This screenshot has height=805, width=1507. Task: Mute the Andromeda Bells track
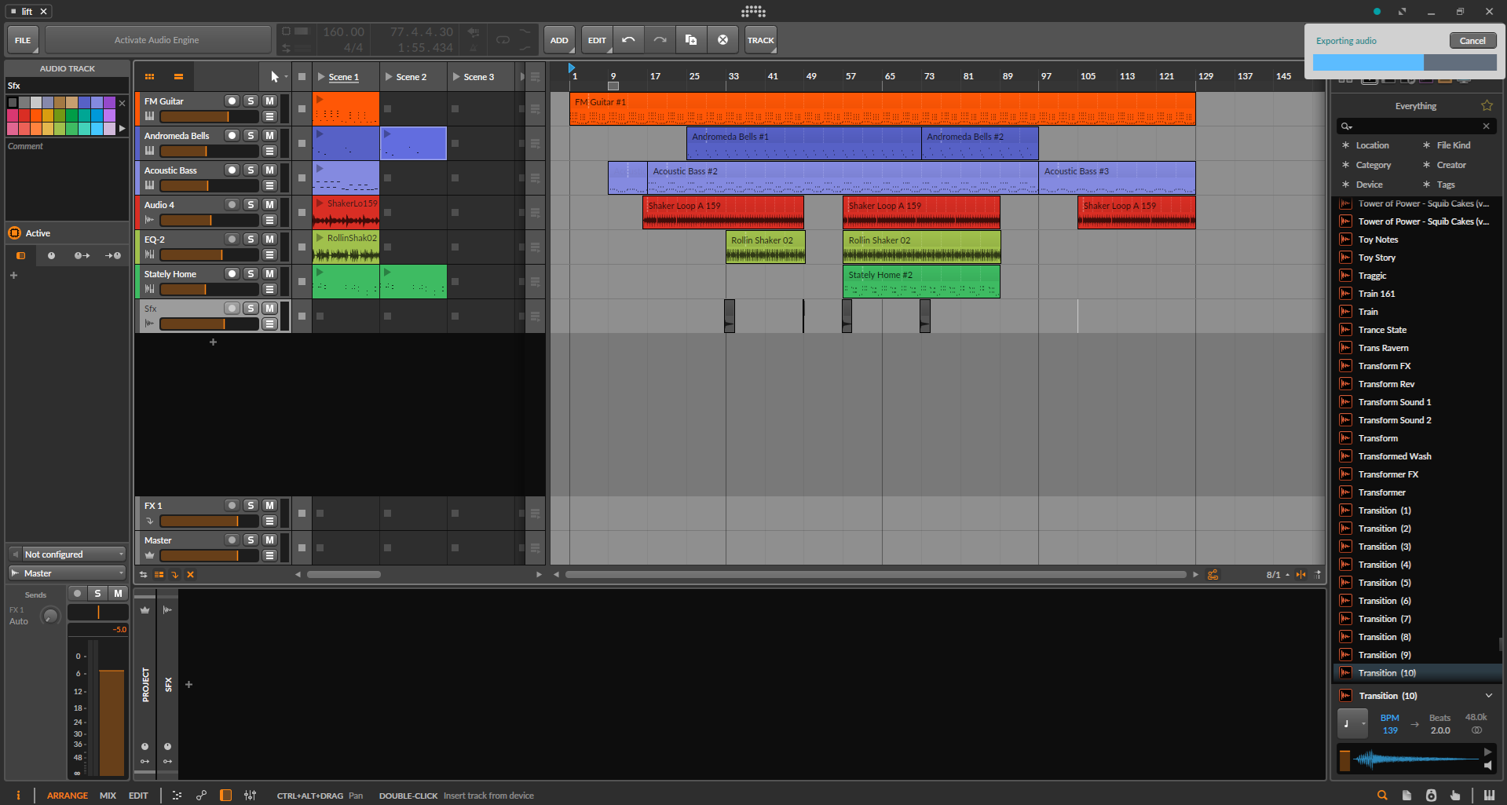tap(269, 136)
